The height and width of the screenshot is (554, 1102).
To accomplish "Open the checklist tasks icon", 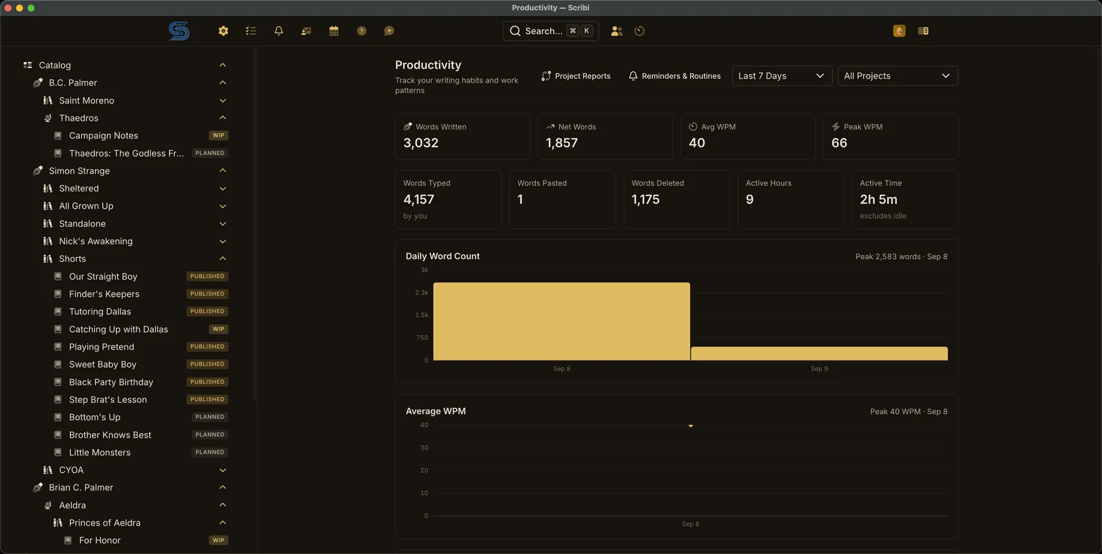I will [x=251, y=31].
